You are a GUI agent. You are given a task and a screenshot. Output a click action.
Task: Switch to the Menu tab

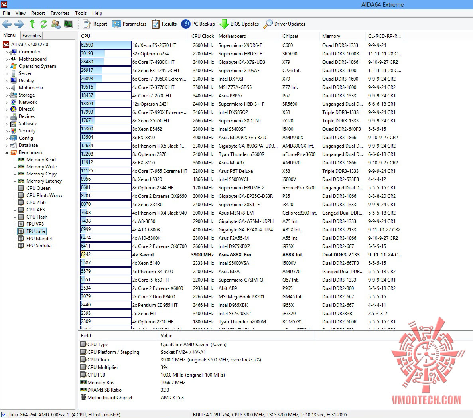9,35
